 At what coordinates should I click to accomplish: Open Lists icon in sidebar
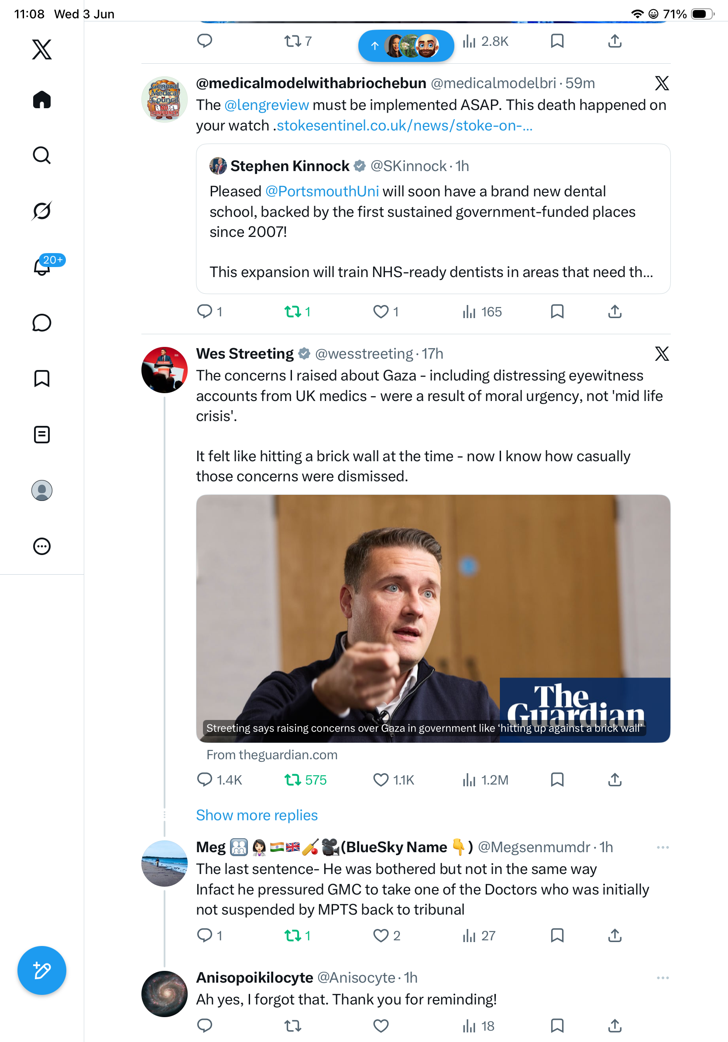[42, 434]
